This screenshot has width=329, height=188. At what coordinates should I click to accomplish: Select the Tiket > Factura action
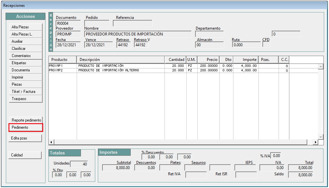(x=26, y=92)
